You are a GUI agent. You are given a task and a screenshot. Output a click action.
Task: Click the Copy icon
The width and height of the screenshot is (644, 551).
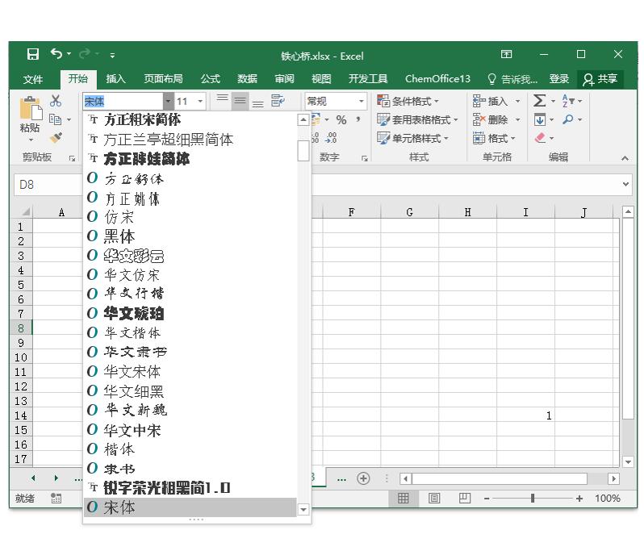55,119
